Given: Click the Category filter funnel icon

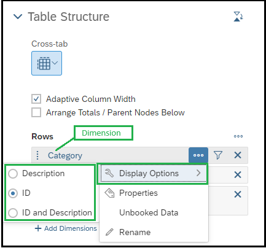Looking at the screenshot, I should click(218, 155).
